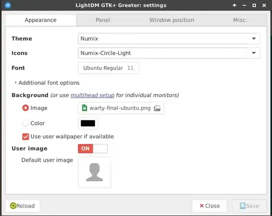The width and height of the screenshot is (272, 216).
Task: Open the Theme dropdown showing Numix
Action: pos(169,38)
